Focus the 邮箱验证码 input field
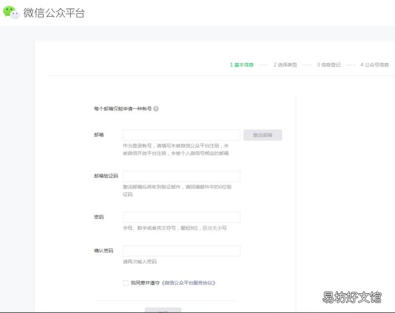 (x=182, y=176)
